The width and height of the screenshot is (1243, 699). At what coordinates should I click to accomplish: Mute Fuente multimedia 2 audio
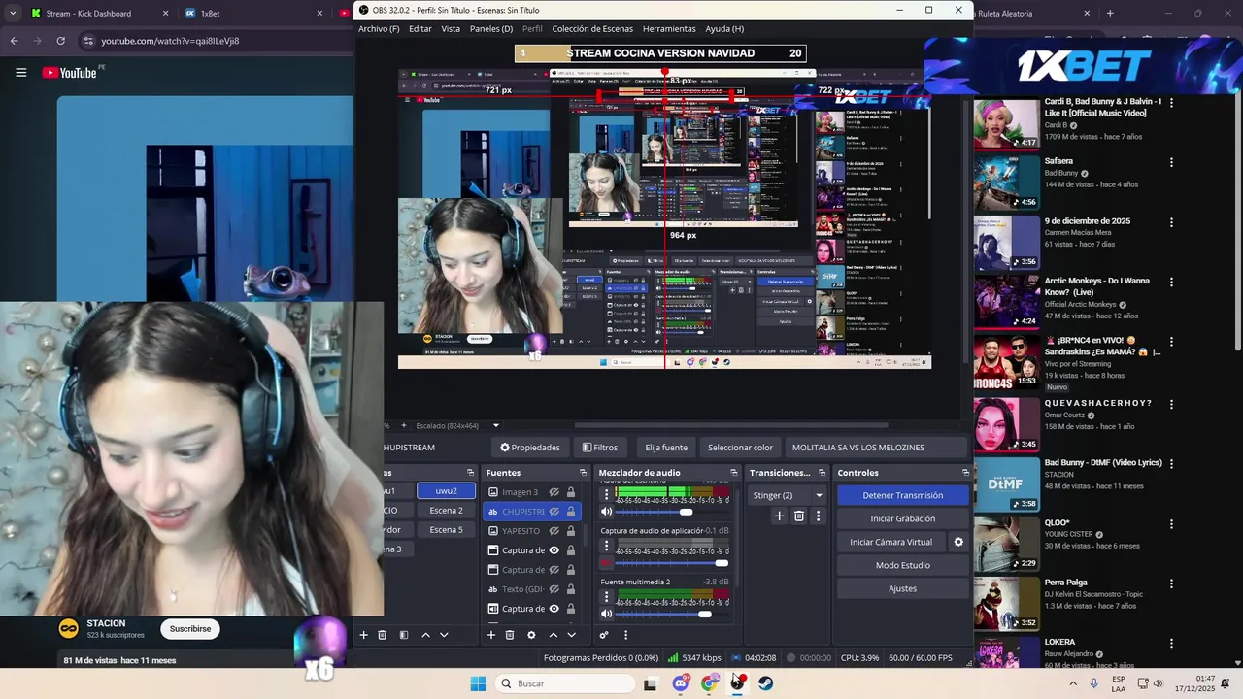(607, 614)
